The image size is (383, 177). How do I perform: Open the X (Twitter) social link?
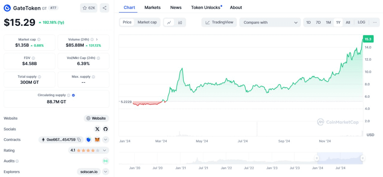pos(97,129)
